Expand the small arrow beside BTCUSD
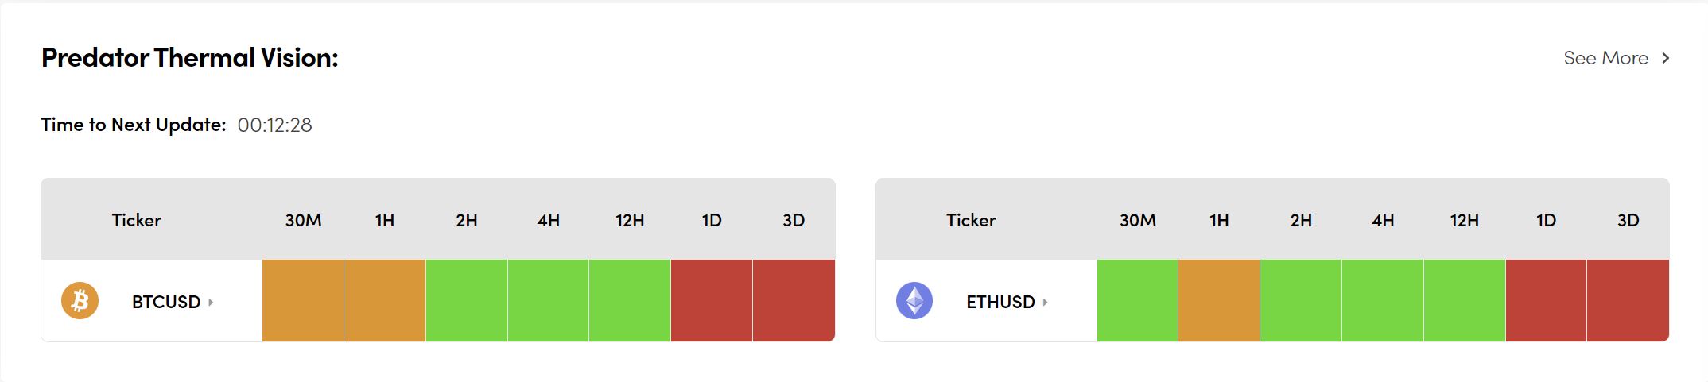The height and width of the screenshot is (382, 1708). [x=211, y=302]
